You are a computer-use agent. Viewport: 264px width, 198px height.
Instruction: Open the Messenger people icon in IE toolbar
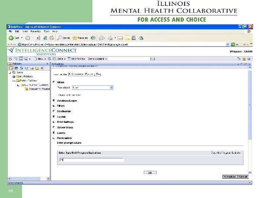click(x=141, y=38)
